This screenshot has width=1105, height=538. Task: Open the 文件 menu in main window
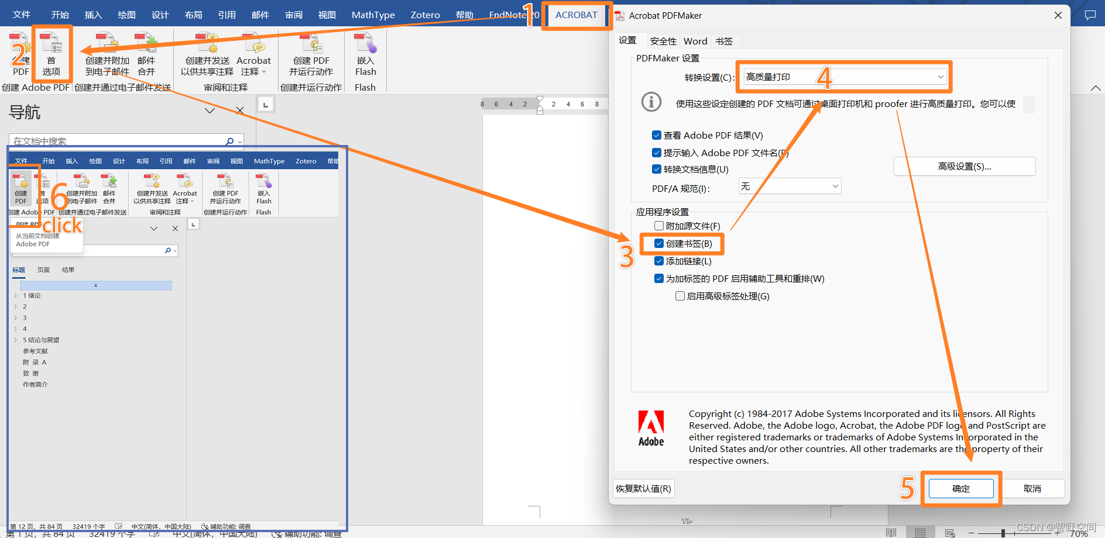pyautogui.click(x=22, y=15)
